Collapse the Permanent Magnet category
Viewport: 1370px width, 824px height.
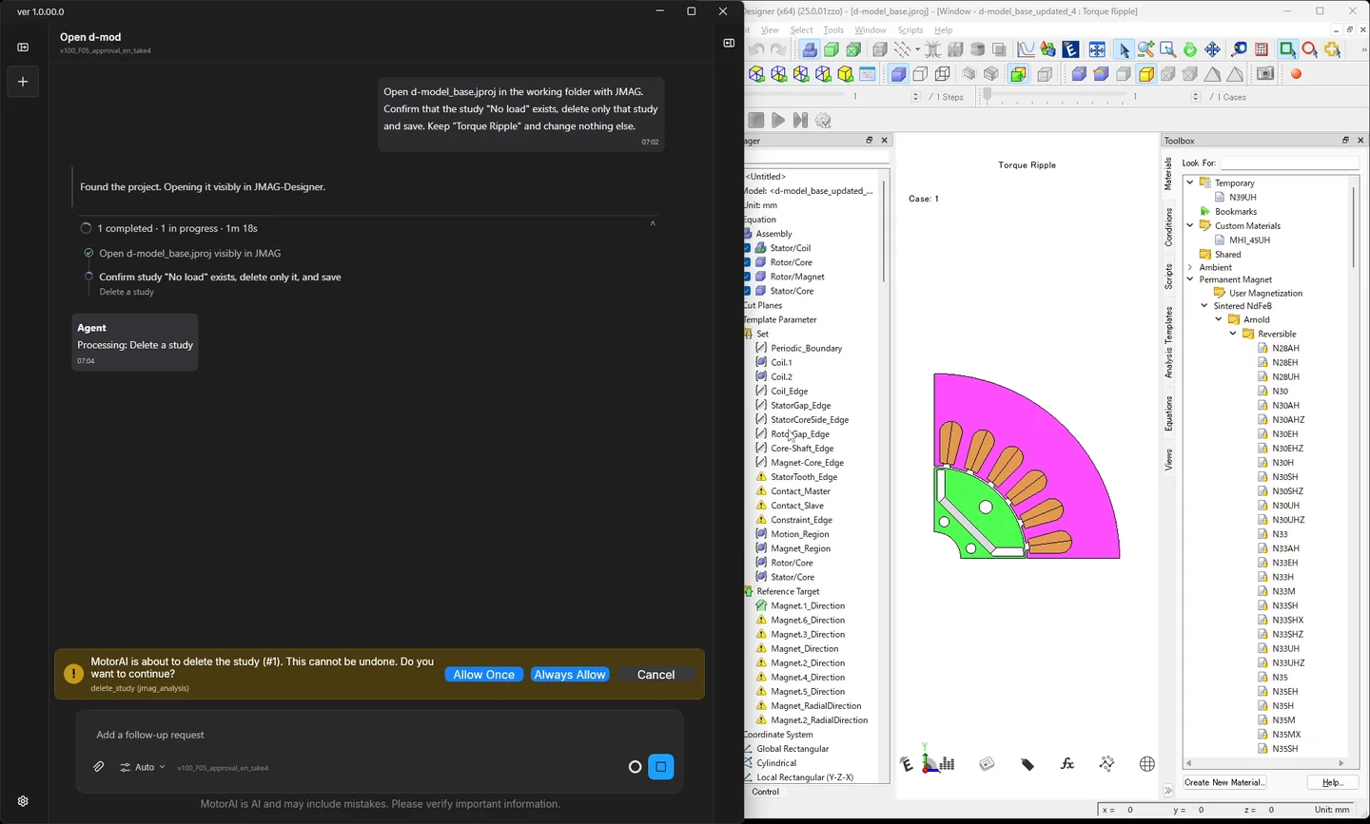pyautogui.click(x=1190, y=279)
